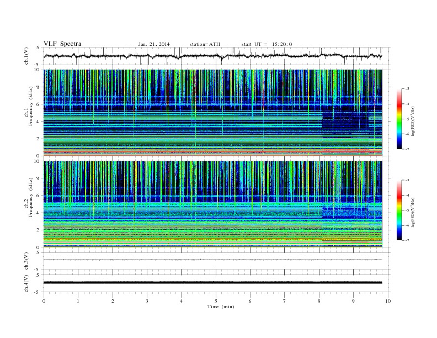Click the time axis tick label '2'
This screenshot has width=437, height=338.
(x=113, y=301)
